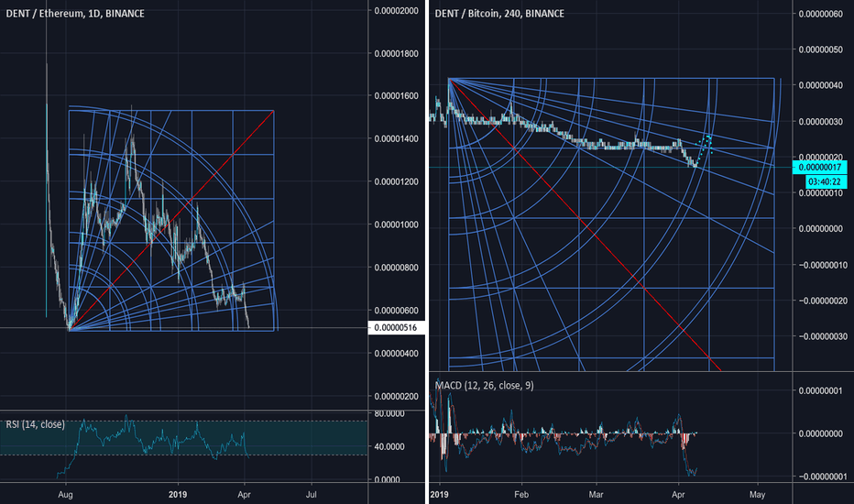Viewport: 854px width, 504px height.
Task: Click the 0.00000200 price axis label on left chart
Action: (397, 396)
